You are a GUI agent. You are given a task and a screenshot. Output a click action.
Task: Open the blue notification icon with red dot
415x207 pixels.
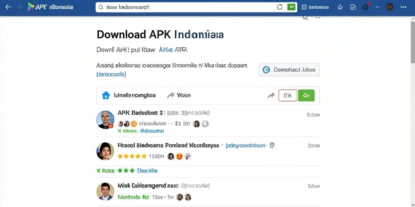366,7
